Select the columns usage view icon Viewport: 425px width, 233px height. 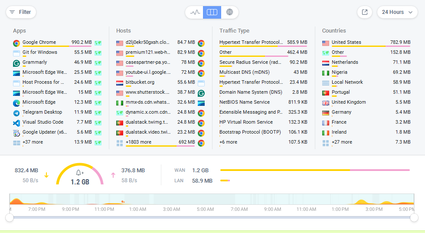point(212,12)
